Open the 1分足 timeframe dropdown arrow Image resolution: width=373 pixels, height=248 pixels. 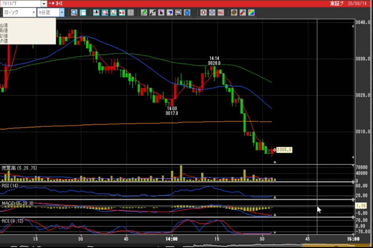[62, 12]
